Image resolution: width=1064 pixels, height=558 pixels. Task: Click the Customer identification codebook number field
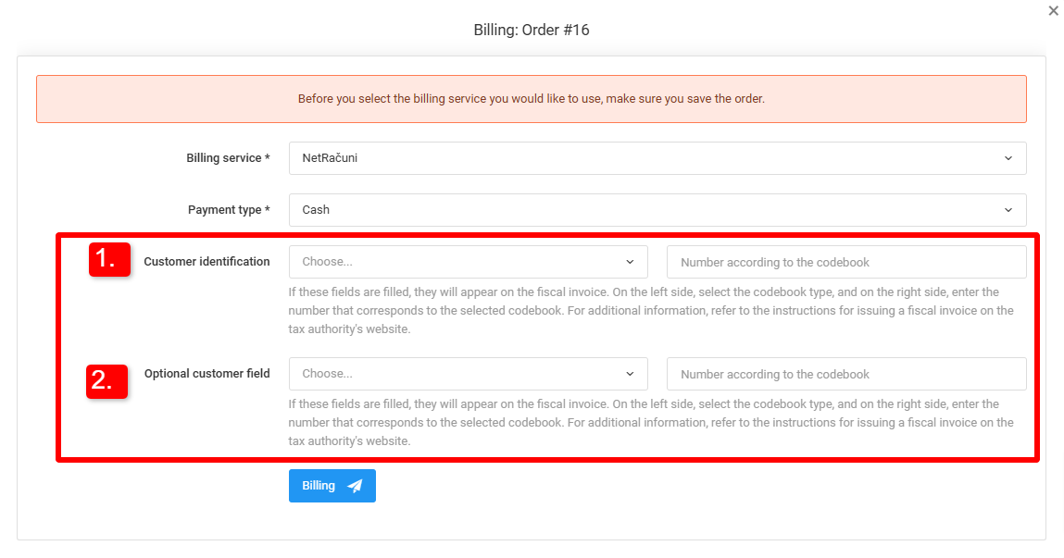coord(845,262)
